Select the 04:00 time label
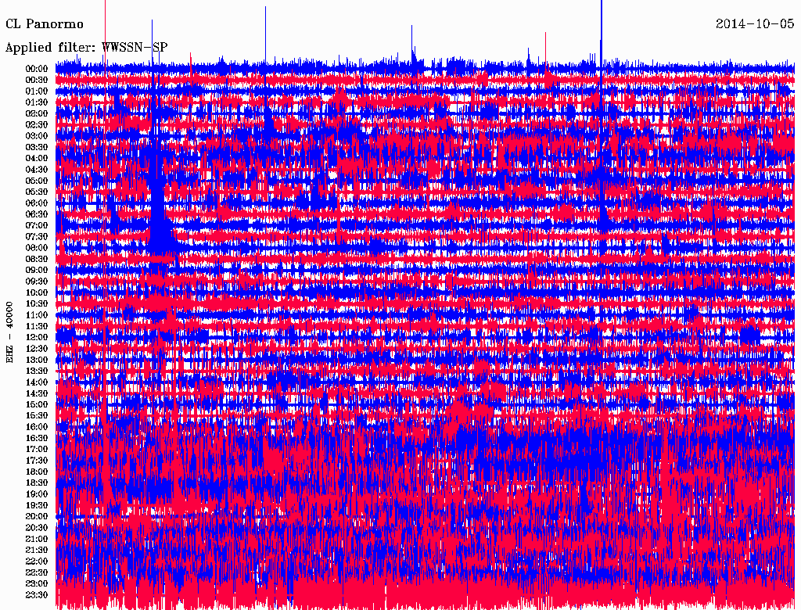Screen dimensions: 801x610 pyautogui.click(x=37, y=159)
